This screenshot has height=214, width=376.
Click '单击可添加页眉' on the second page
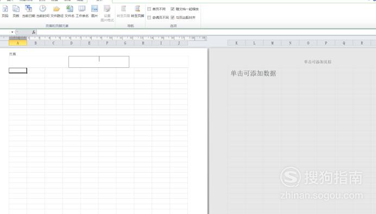click(318, 62)
